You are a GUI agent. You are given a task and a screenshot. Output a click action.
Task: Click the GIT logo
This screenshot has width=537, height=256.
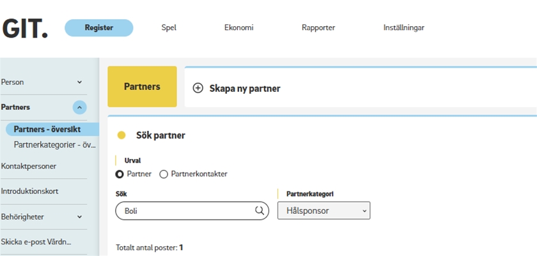(25, 27)
